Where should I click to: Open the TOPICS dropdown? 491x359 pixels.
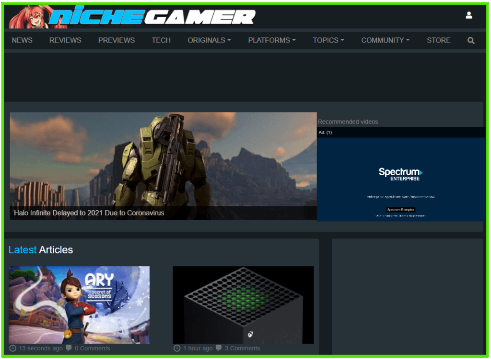pos(328,40)
